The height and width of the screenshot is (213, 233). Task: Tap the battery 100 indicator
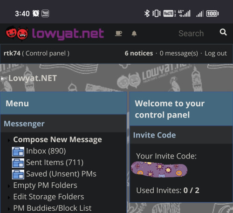212,14
